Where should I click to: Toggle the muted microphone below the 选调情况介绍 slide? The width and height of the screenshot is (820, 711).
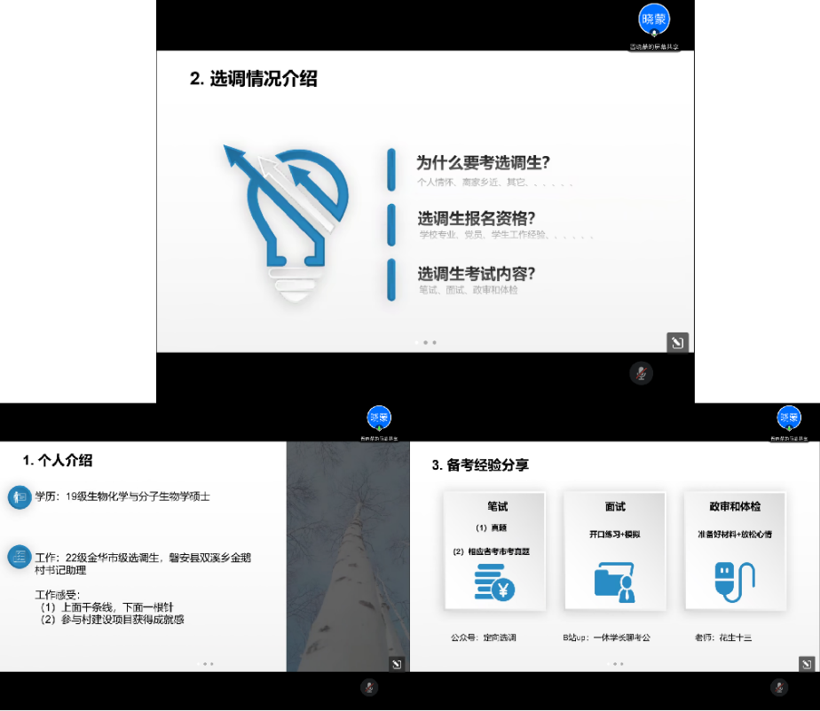tap(641, 373)
